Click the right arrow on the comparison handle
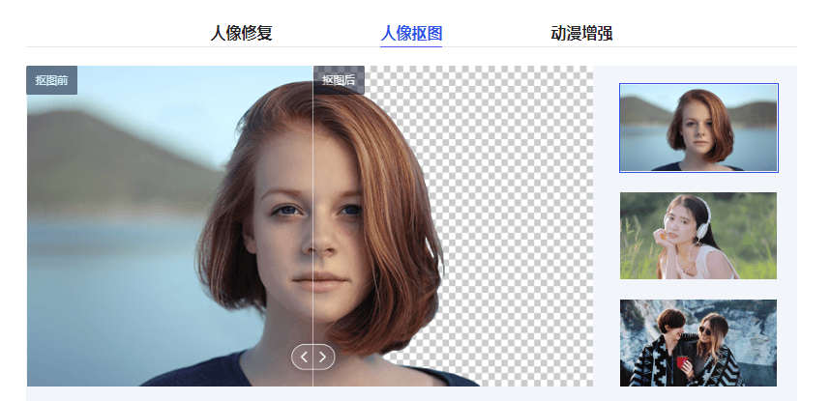 (x=322, y=357)
